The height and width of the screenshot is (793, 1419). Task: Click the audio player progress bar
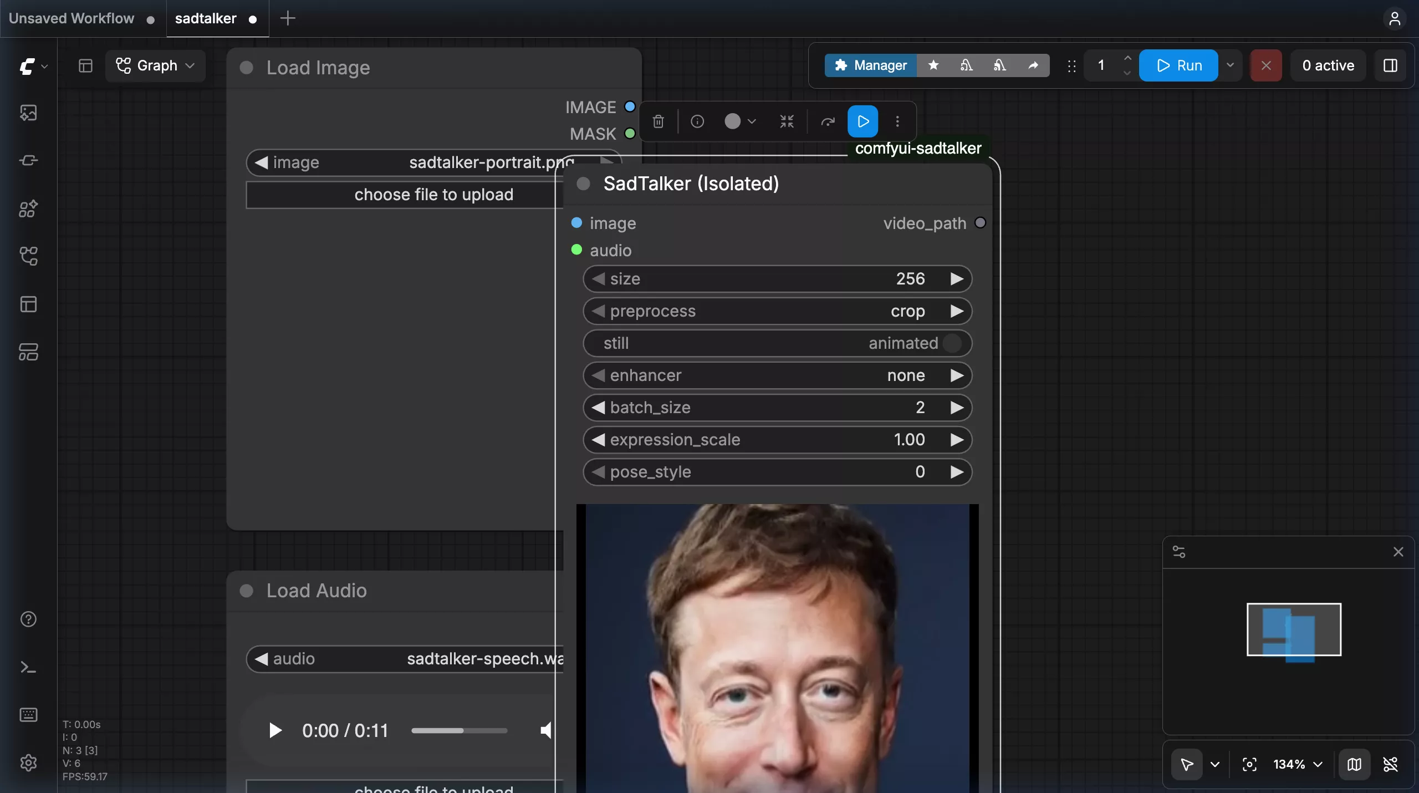pos(459,730)
